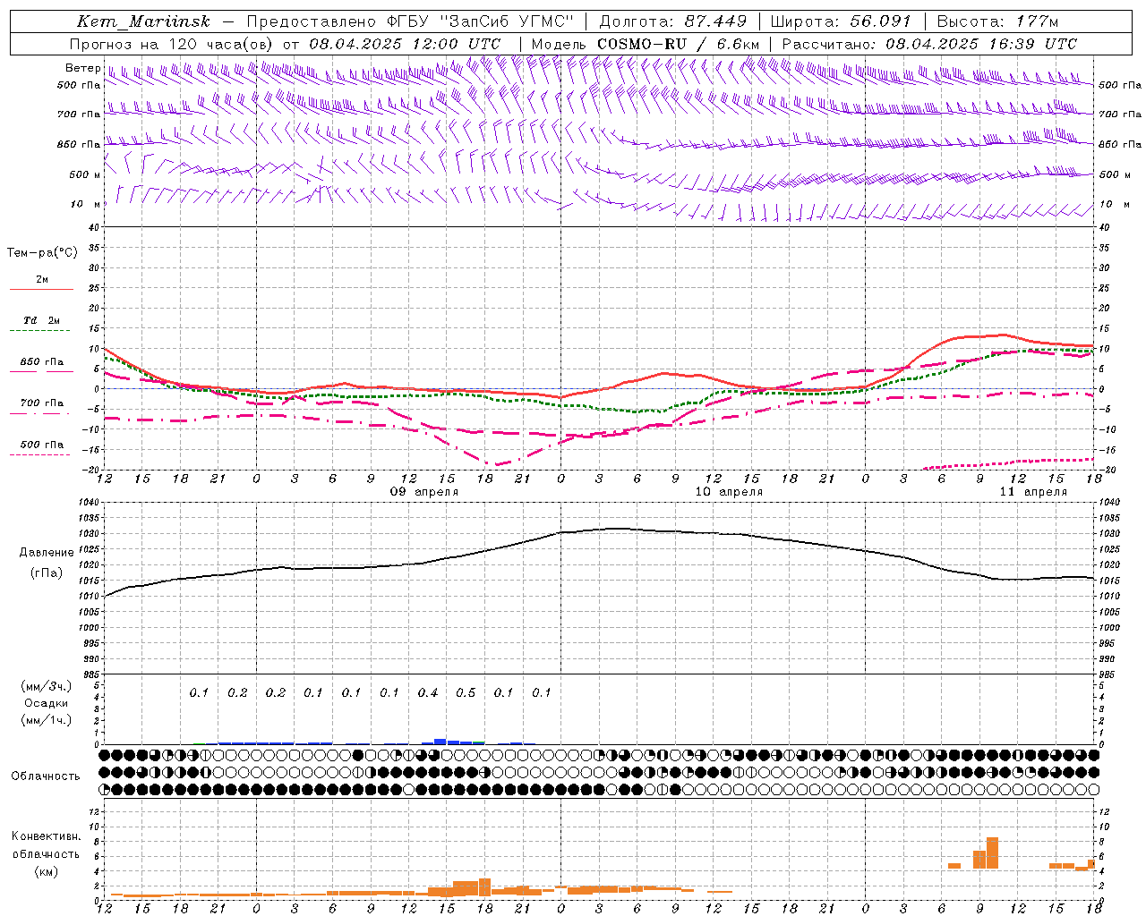Click the 'Конвективн.' convective cloud label
1146x916 pixels.
tap(47, 836)
